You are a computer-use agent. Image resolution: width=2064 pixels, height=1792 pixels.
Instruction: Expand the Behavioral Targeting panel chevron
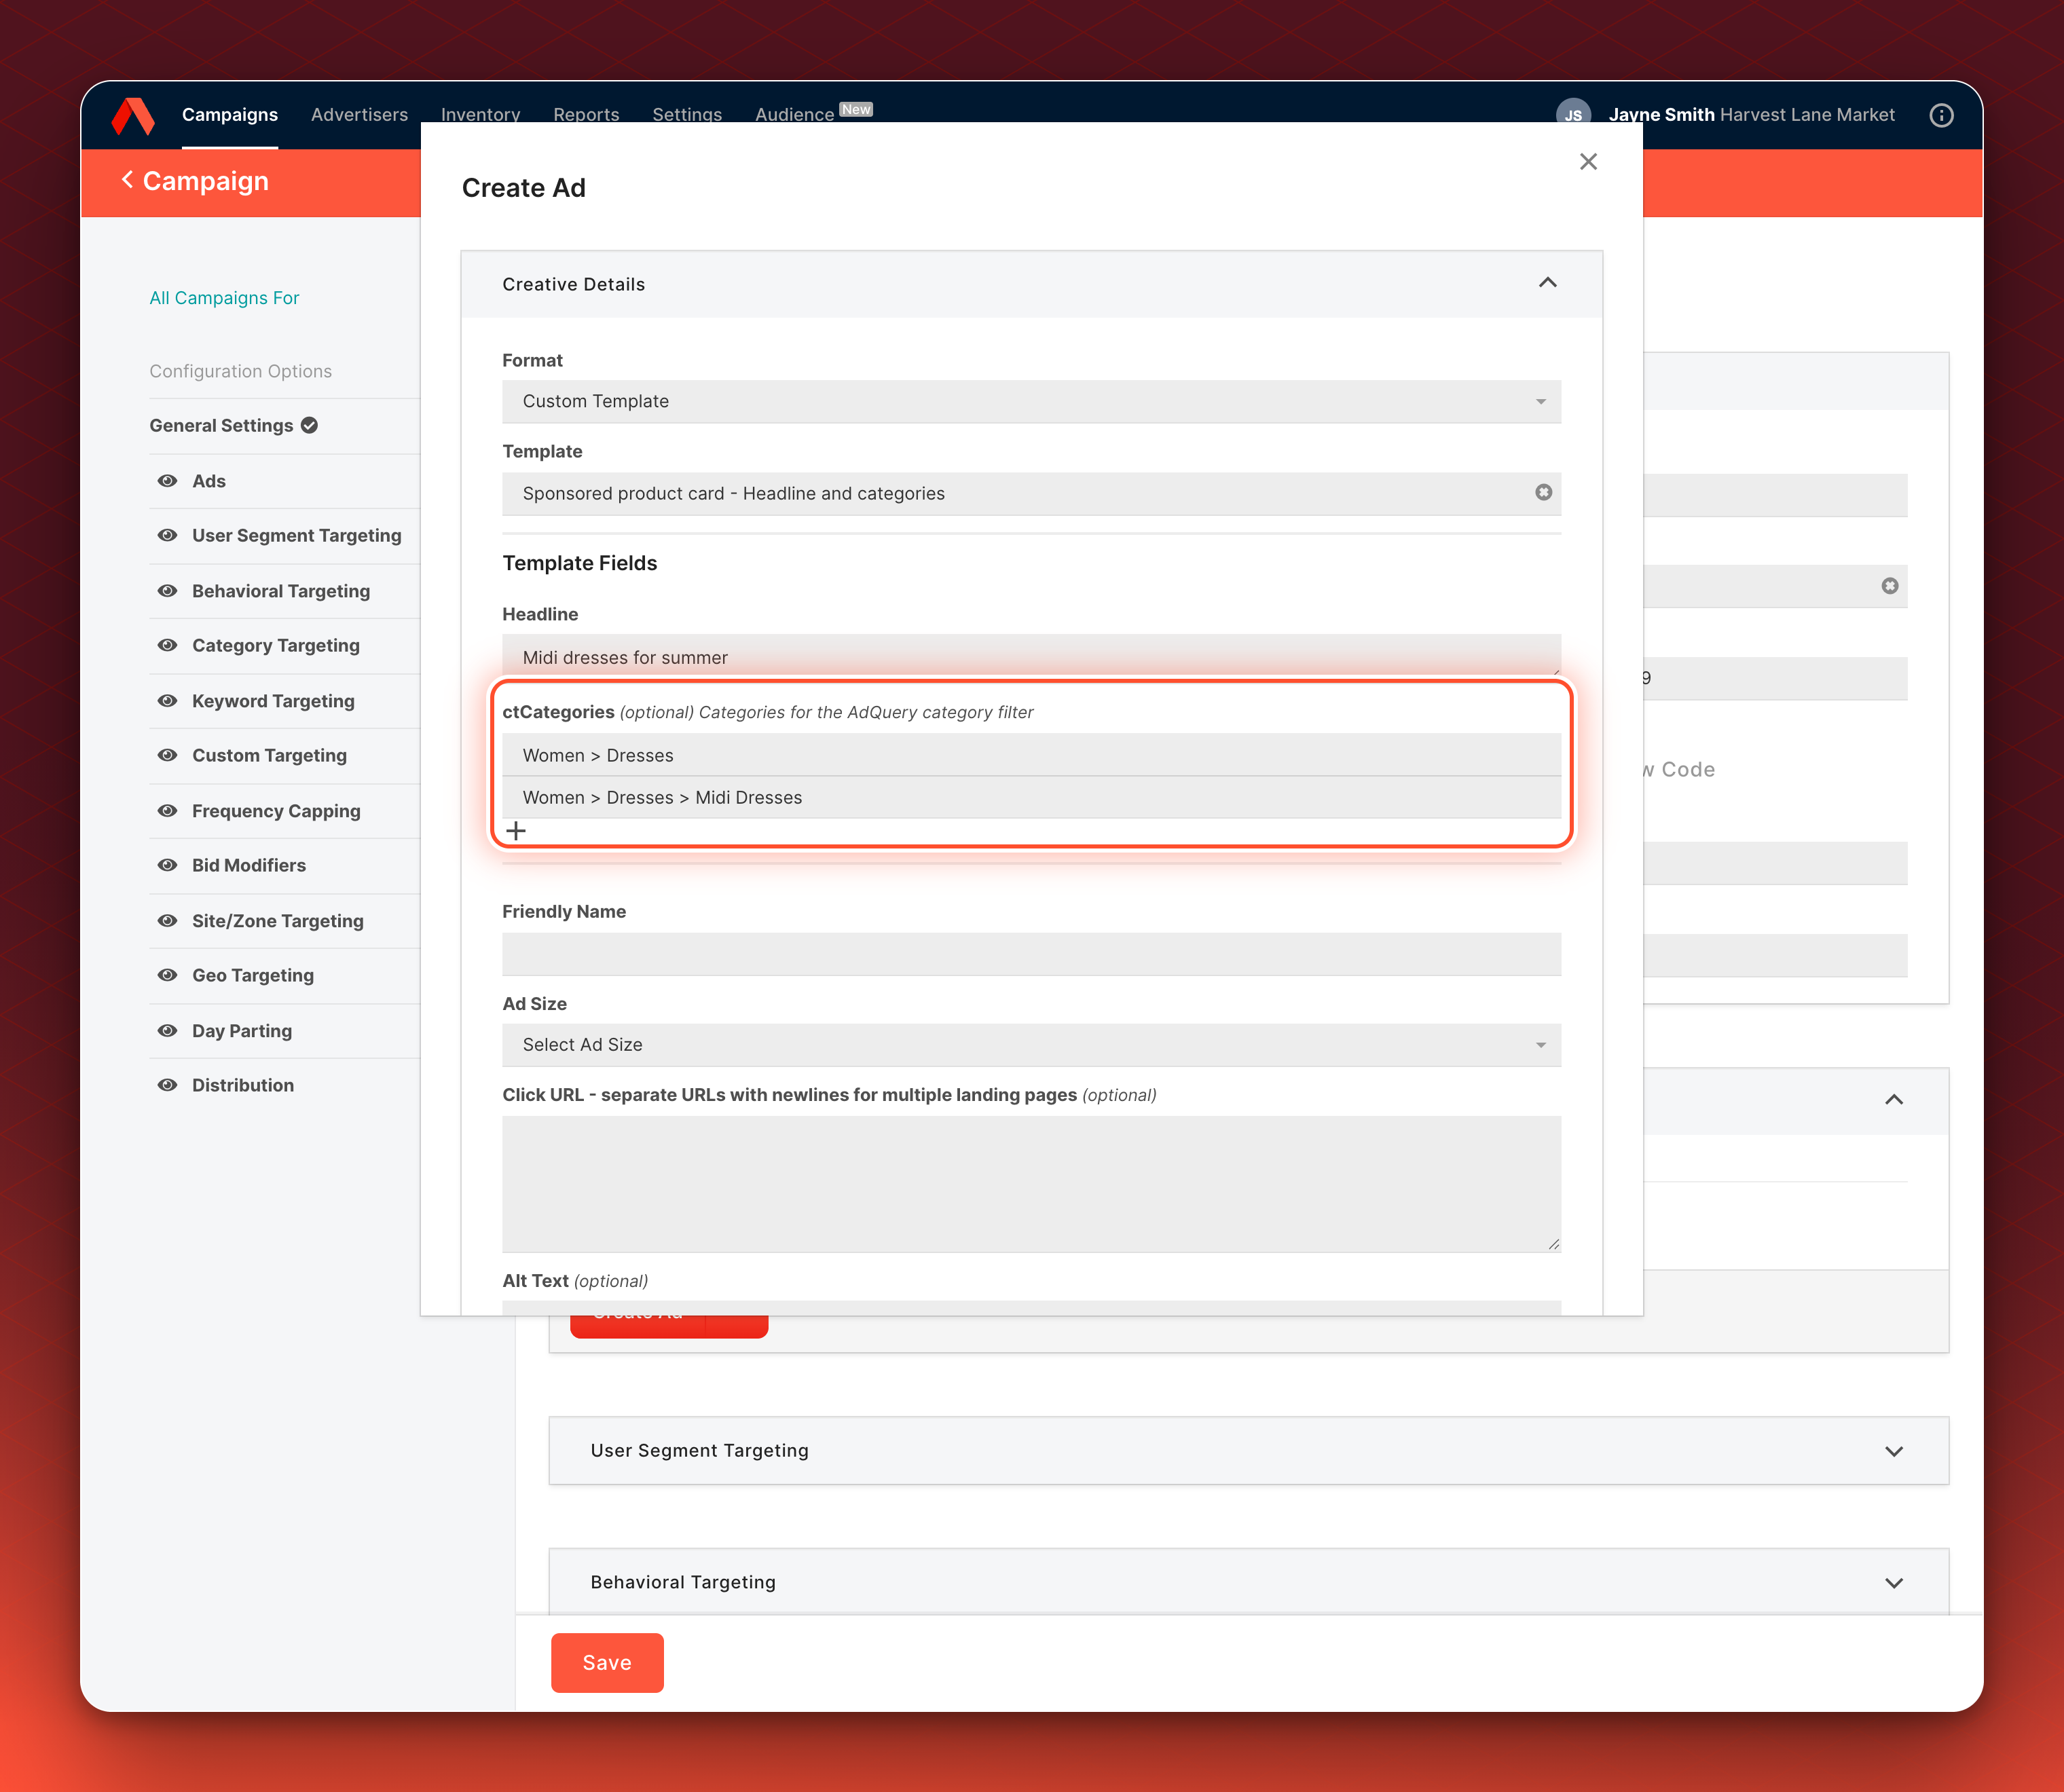[1893, 1583]
